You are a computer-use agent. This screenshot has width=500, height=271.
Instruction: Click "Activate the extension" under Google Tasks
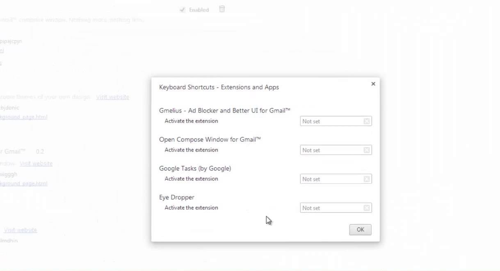[x=192, y=179]
